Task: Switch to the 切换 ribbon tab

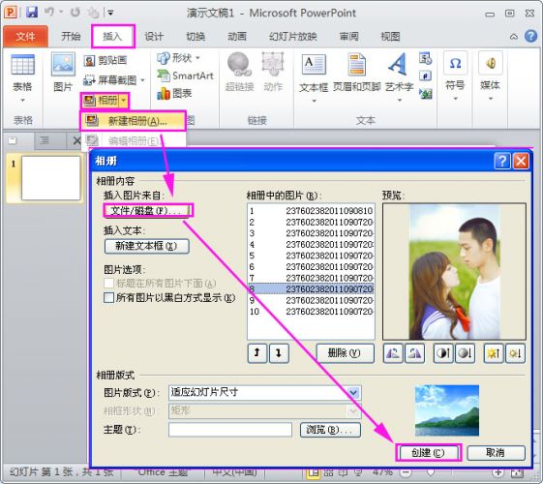Action: (x=196, y=36)
